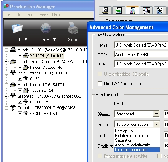Click printer icon of Mutoh Toucan LT 64@LPT1
This screenshot has height=162, width=168.
[13, 85]
